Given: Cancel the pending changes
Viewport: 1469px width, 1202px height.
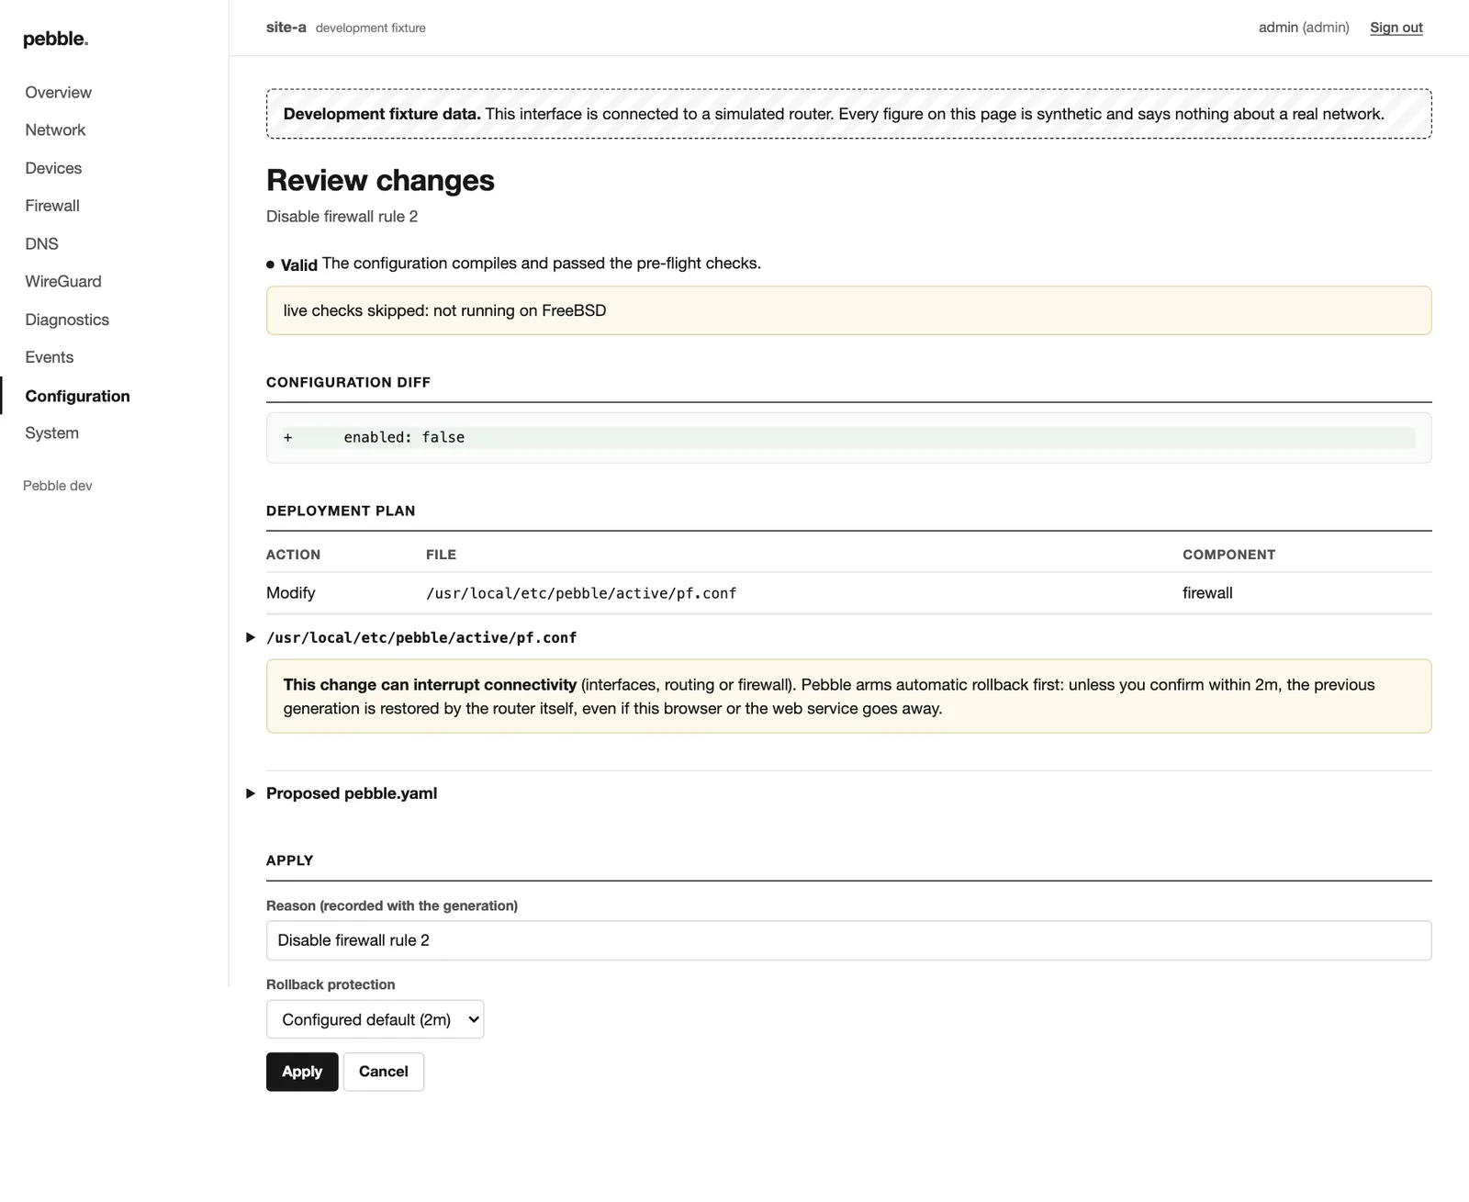Looking at the screenshot, I should [x=384, y=1072].
